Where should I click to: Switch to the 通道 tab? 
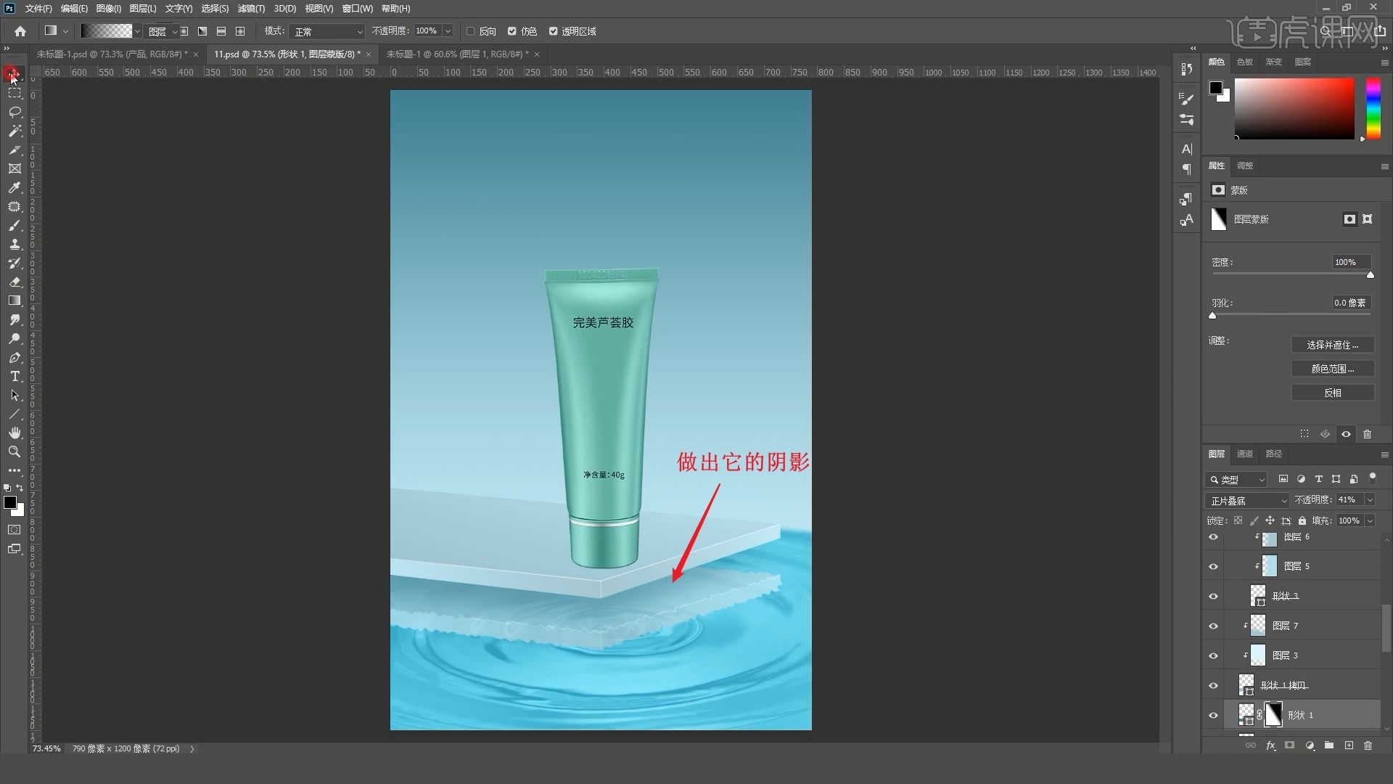click(x=1245, y=454)
